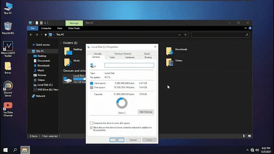Open the Drive Tools ribbon tab

[x=74, y=28]
